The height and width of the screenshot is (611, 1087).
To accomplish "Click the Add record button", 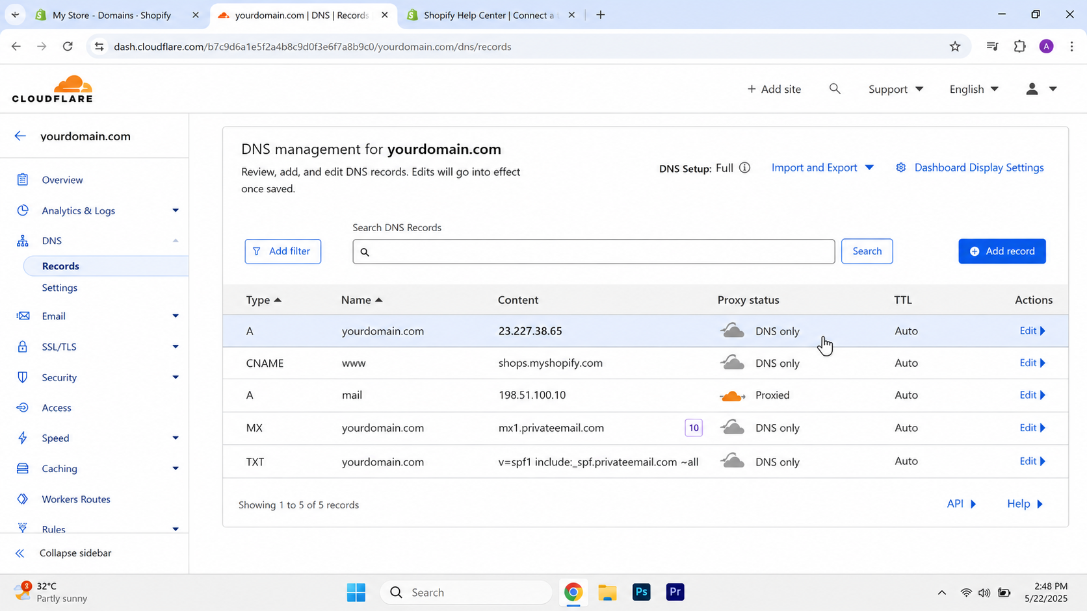I will click(x=1002, y=251).
